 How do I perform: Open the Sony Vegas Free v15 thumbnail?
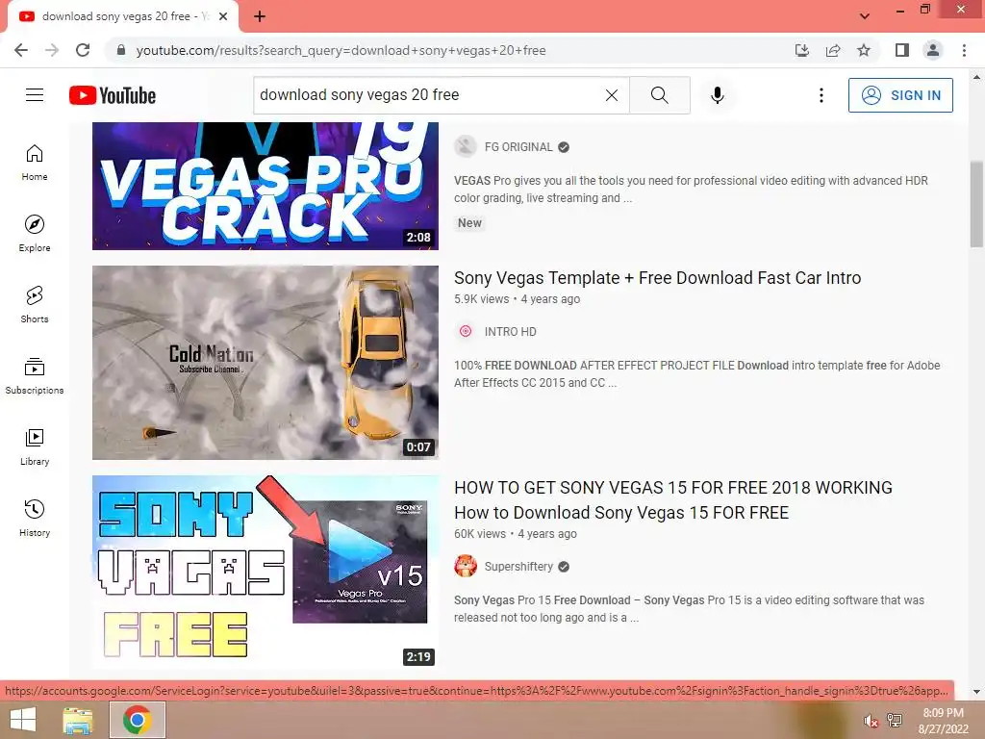tap(265, 572)
